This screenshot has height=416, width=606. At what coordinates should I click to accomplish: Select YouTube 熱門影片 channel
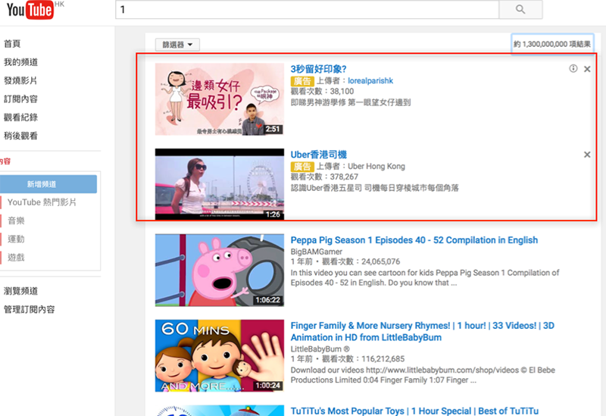pyautogui.click(x=42, y=202)
